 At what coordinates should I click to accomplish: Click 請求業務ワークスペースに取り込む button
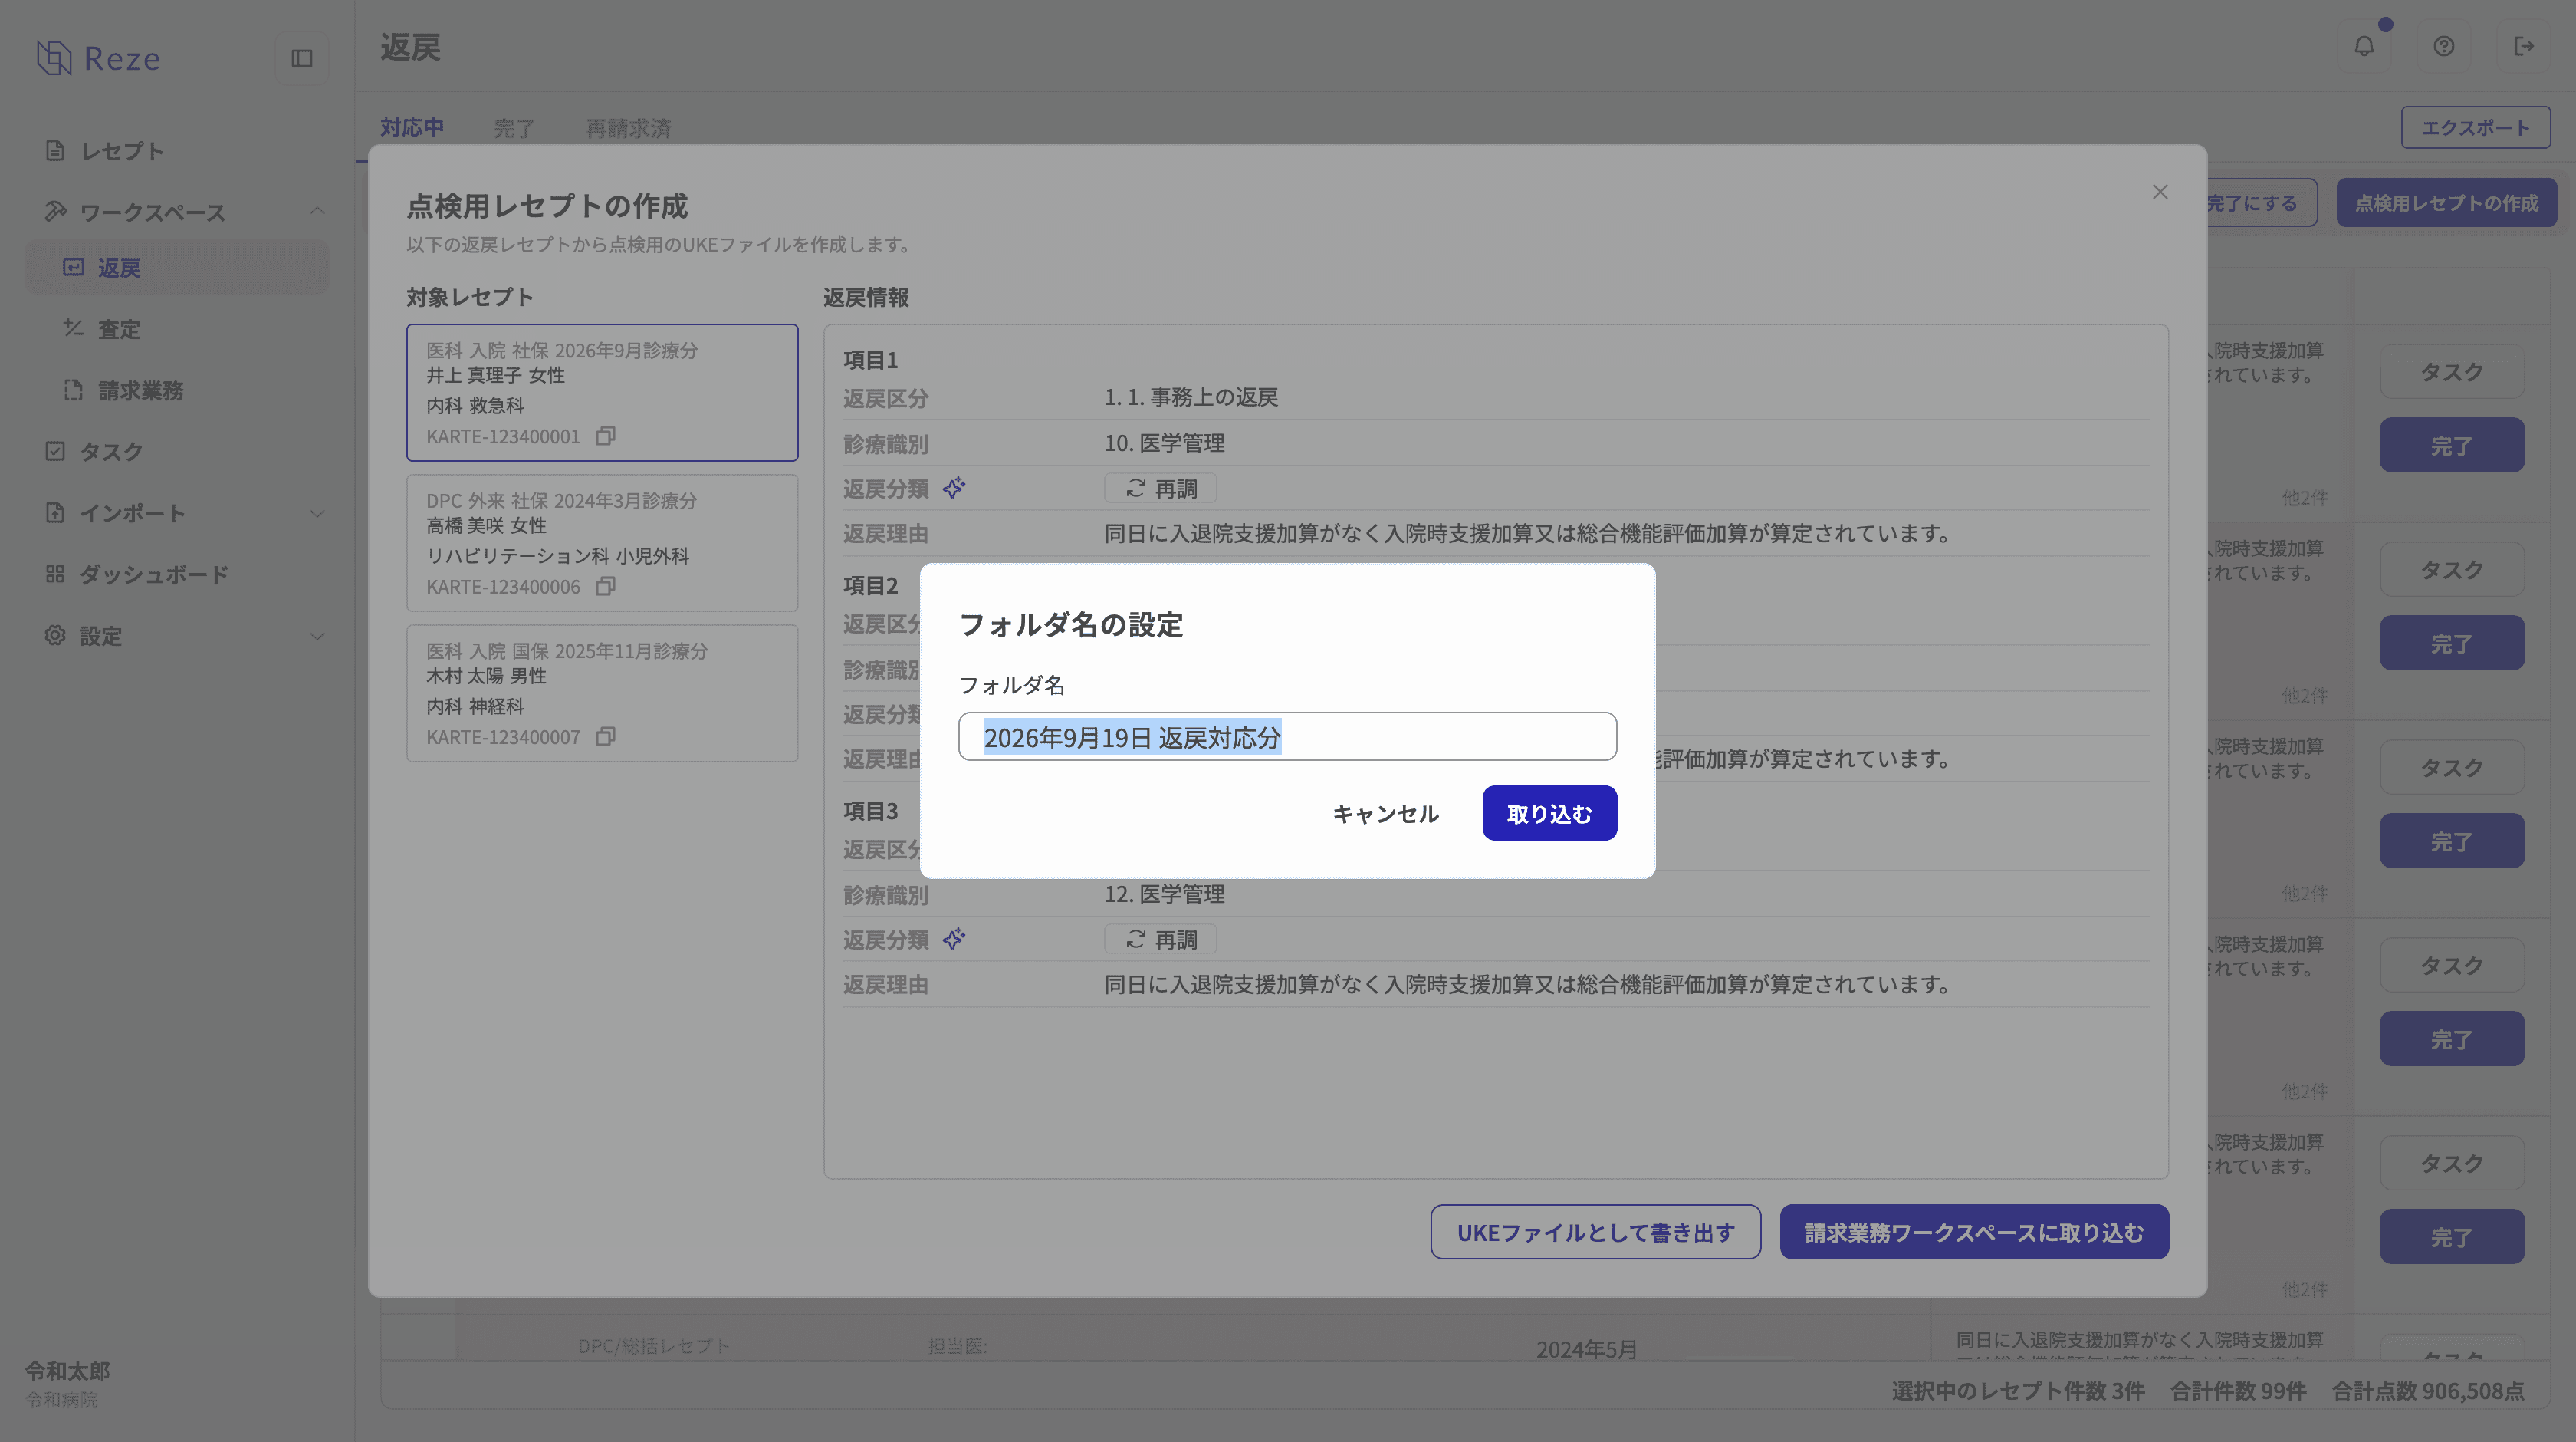coord(1974,1232)
